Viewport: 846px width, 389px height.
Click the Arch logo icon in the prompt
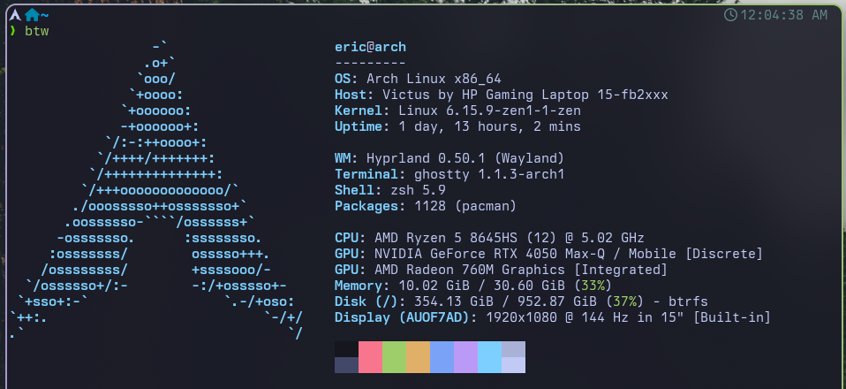(x=15, y=14)
